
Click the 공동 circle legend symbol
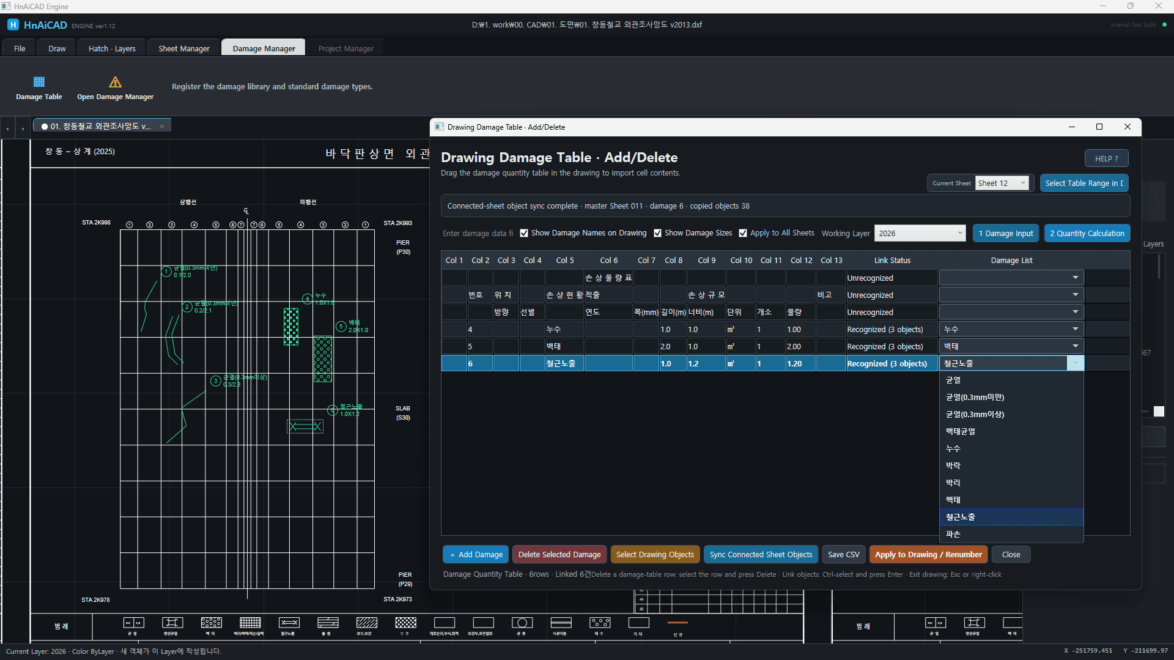(x=522, y=623)
